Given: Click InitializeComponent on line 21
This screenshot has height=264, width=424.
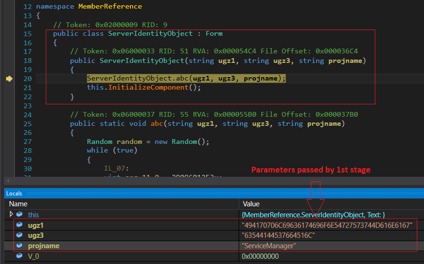Looking at the screenshot, I should click(148, 88).
